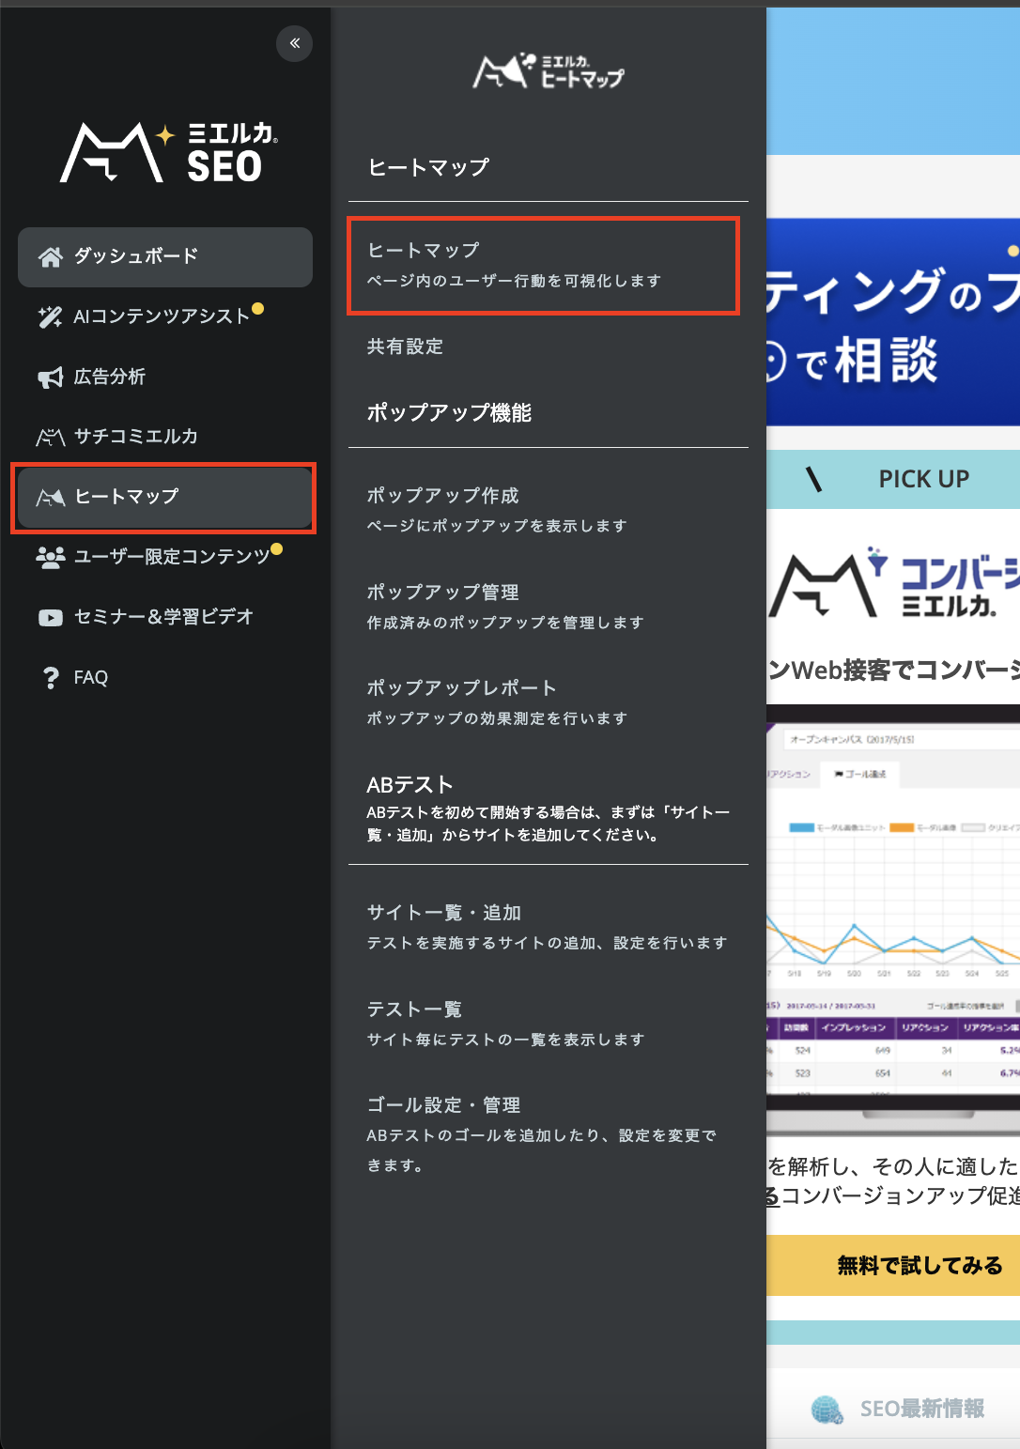Collapse the sidebar with double-chevron button
The height and width of the screenshot is (1449, 1020).
tap(294, 43)
